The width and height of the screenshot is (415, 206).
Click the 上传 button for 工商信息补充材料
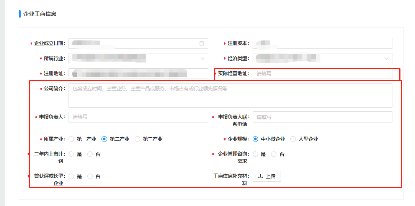pos(267,176)
